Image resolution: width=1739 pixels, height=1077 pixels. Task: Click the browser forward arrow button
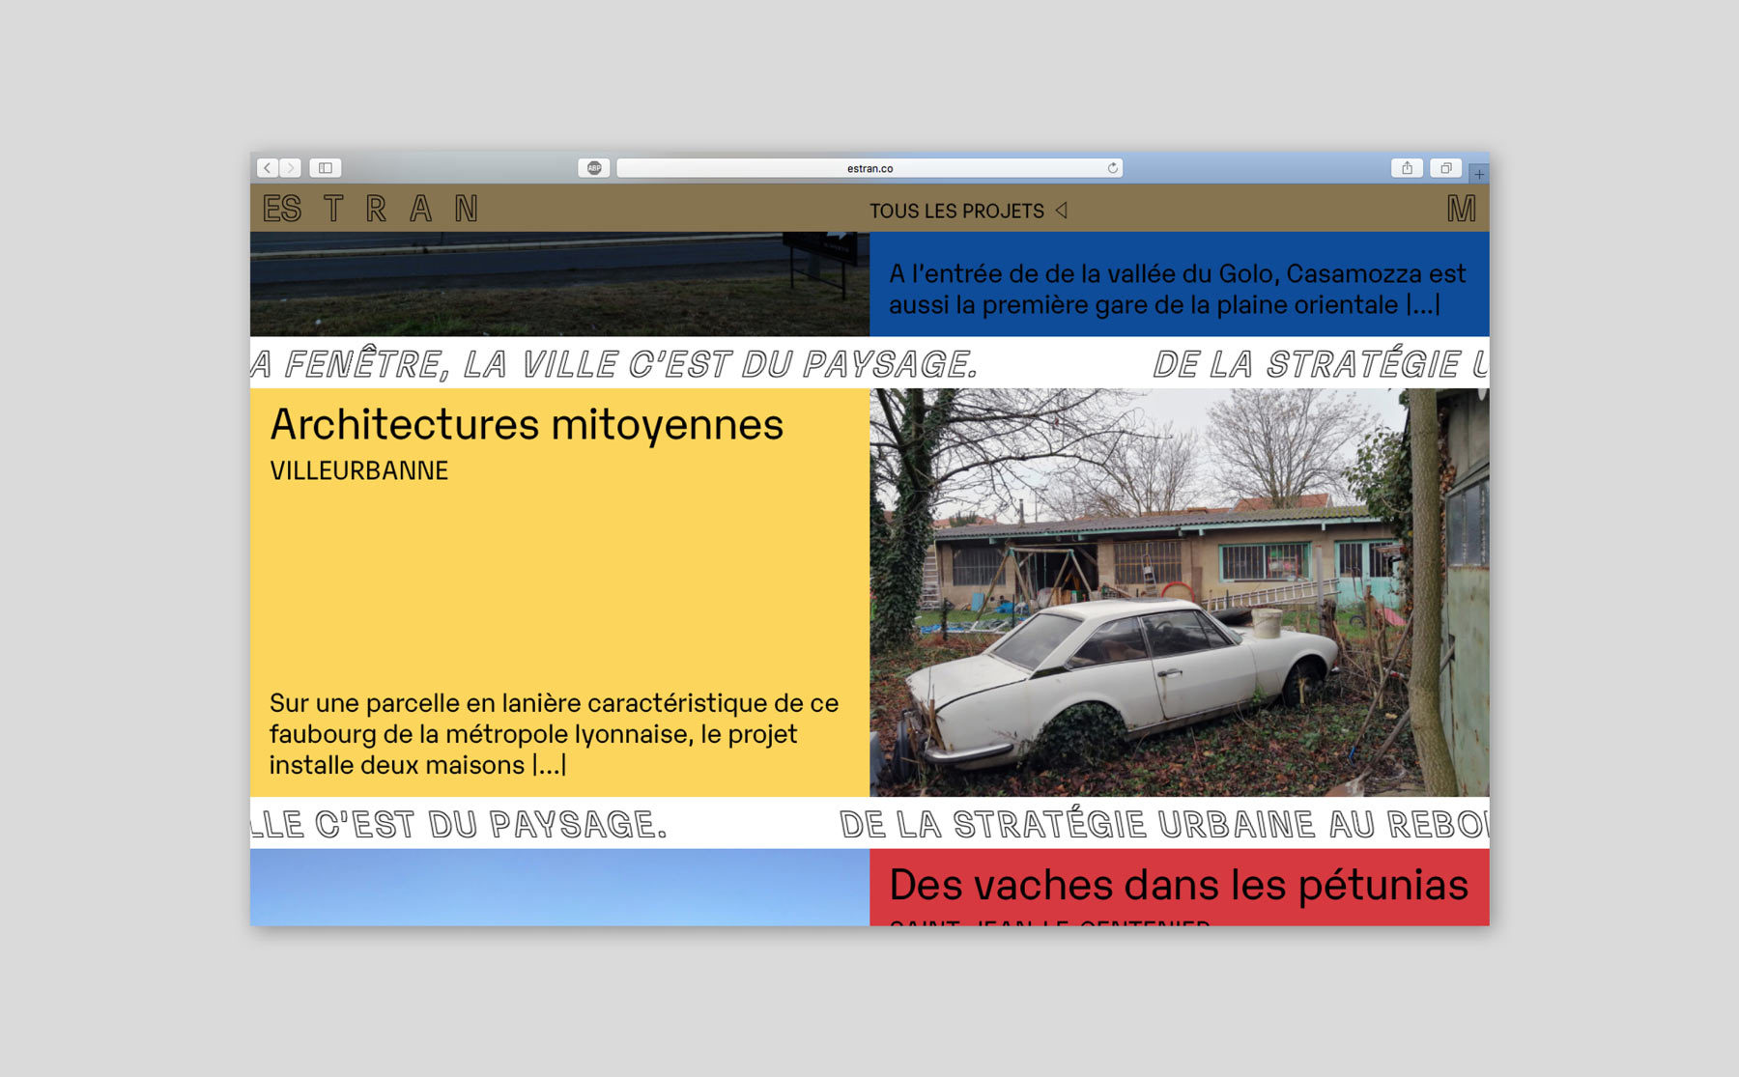290,168
